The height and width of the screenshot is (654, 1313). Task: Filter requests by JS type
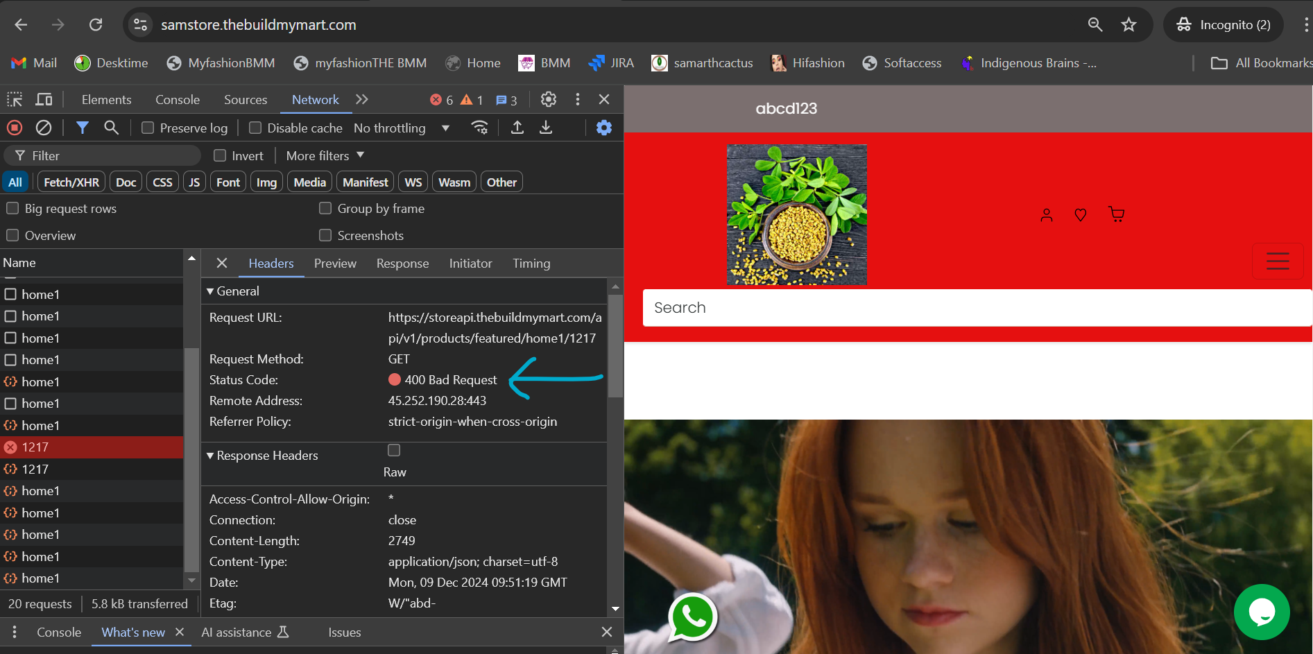click(194, 182)
